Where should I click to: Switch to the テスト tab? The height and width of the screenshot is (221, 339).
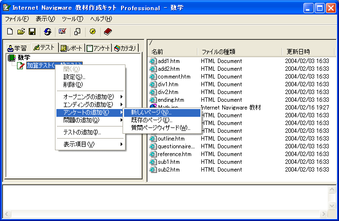(x=44, y=47)
